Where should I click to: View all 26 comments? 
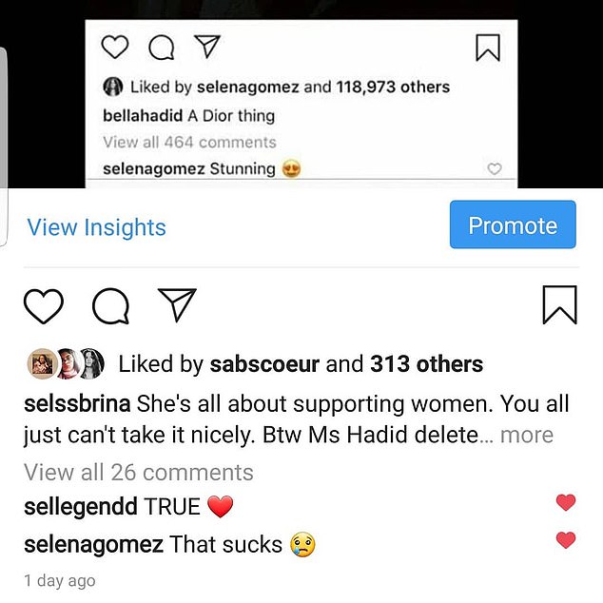[139, 472]
